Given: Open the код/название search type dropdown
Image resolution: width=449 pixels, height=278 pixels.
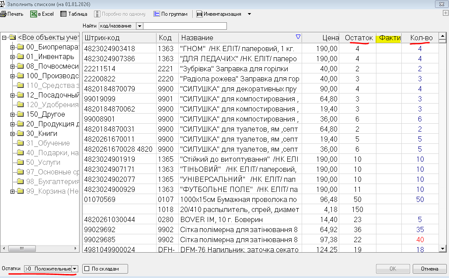Looking at the screenshot, I should pyautogui.click(x=139, y=26).
